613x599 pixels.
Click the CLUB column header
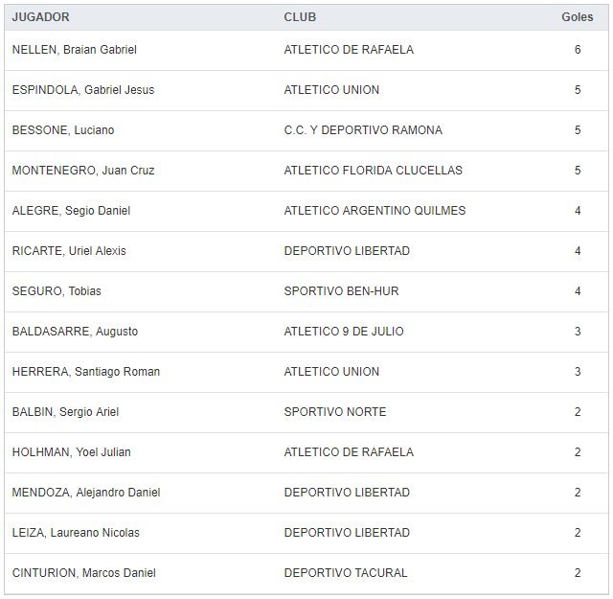coord(300,17)
